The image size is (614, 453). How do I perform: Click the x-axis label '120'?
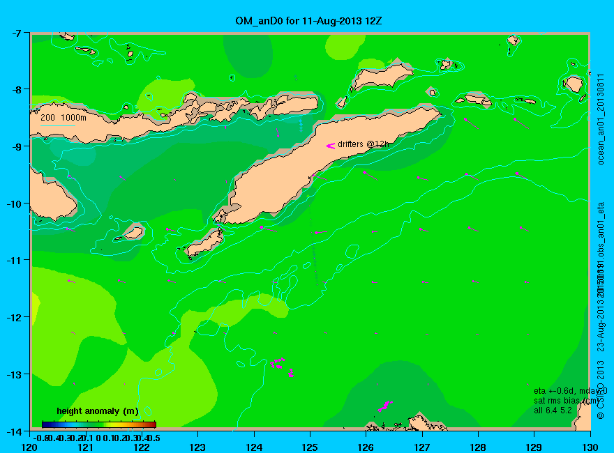coord(30,447)
